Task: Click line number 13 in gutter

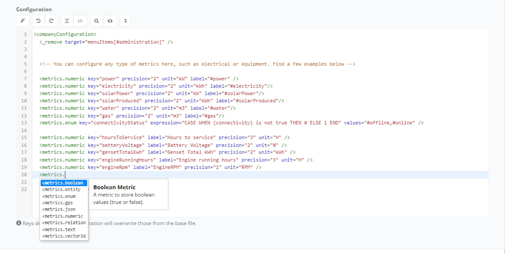Action: [x=24, y=123]
